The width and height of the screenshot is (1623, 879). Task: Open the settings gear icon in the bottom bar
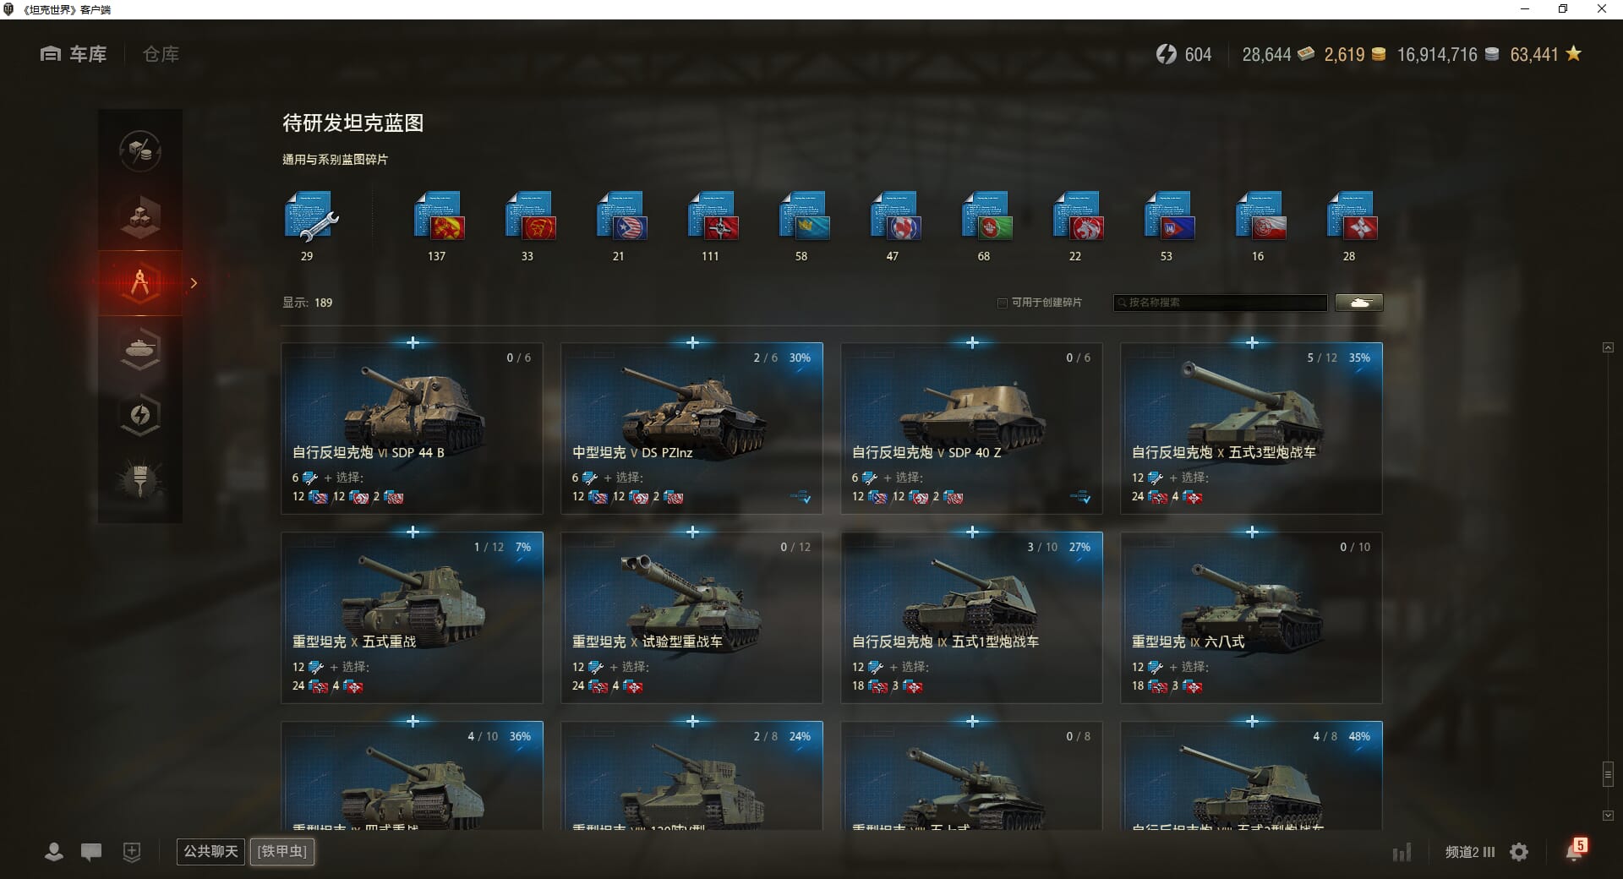point(1519,852)
